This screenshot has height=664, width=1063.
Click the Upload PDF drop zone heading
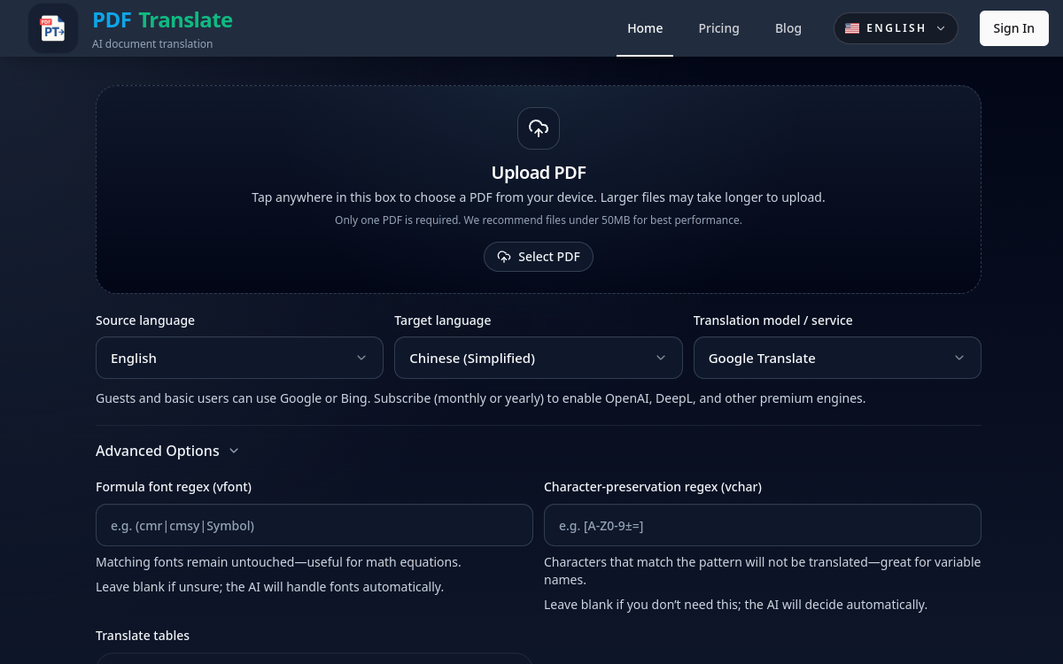pyautogui.click(x=539, y=173)
